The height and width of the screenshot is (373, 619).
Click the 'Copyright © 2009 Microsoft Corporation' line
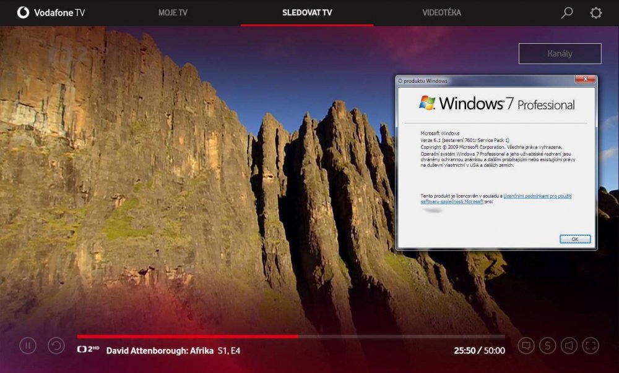click(491, 147)
